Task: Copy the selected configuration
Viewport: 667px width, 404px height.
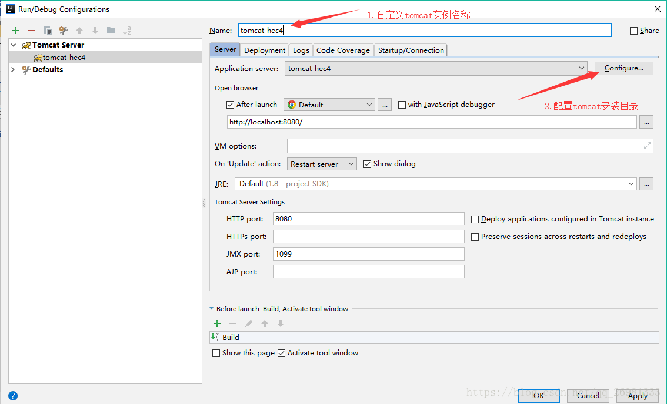Action: (x=48, y=31)
